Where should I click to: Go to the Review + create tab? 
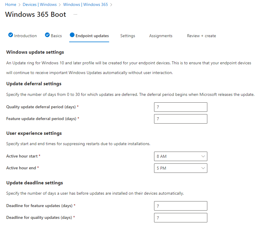[201, 36]
